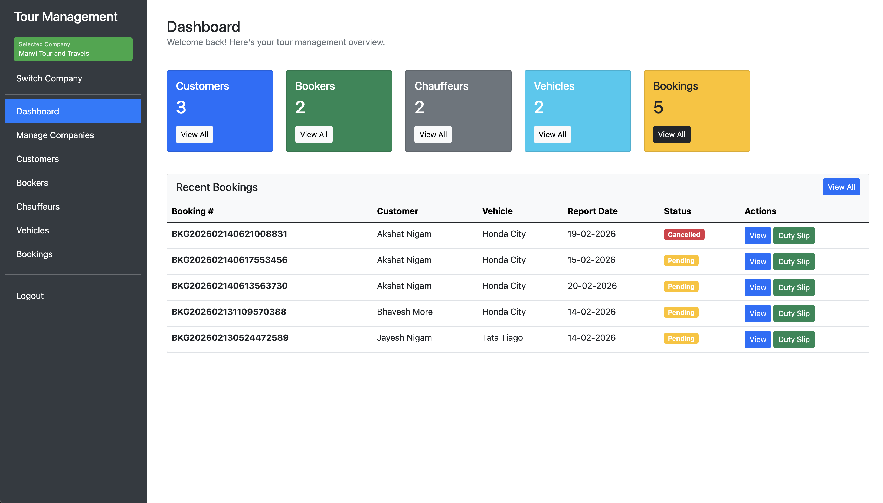The image size is (883, 503).
Task: Open Duty Slip for 20-02-2026 booking
Action: [793, 287]
